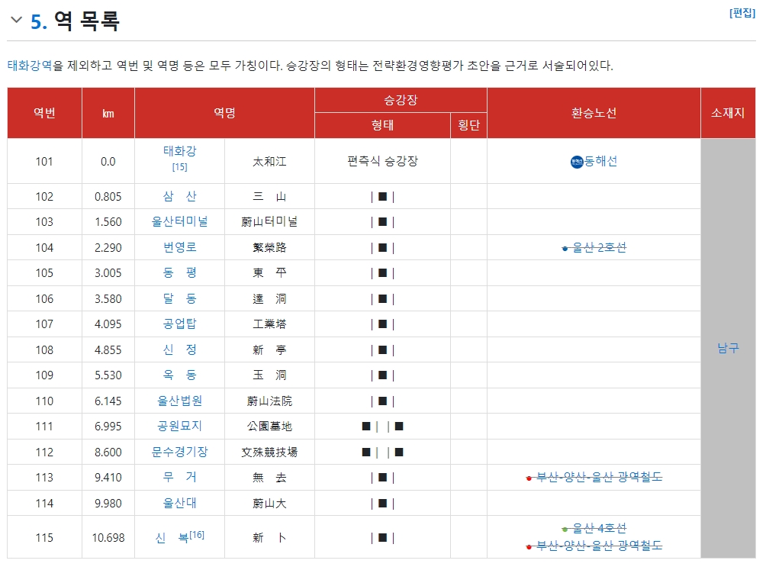Click the 승강장 column header
766x570 pixels.
[401, 100]
